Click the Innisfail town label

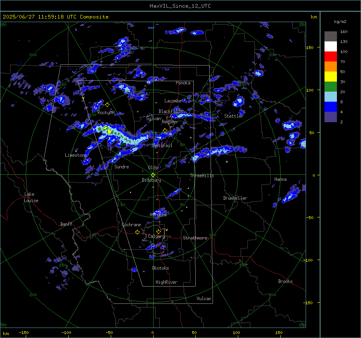tap(162, 145)
